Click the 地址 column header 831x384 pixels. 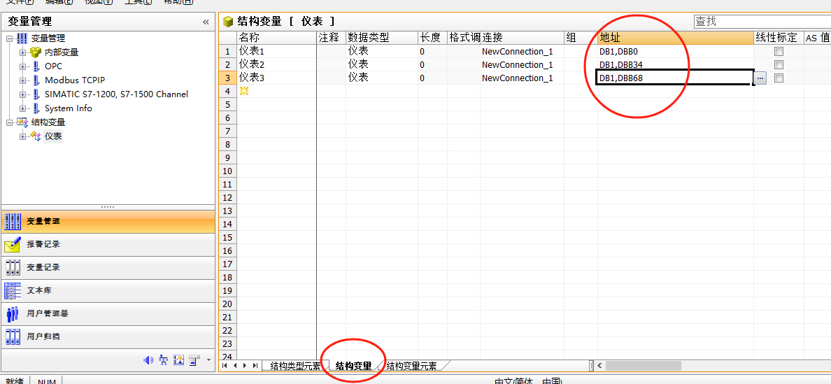click(x=675, y=38)
